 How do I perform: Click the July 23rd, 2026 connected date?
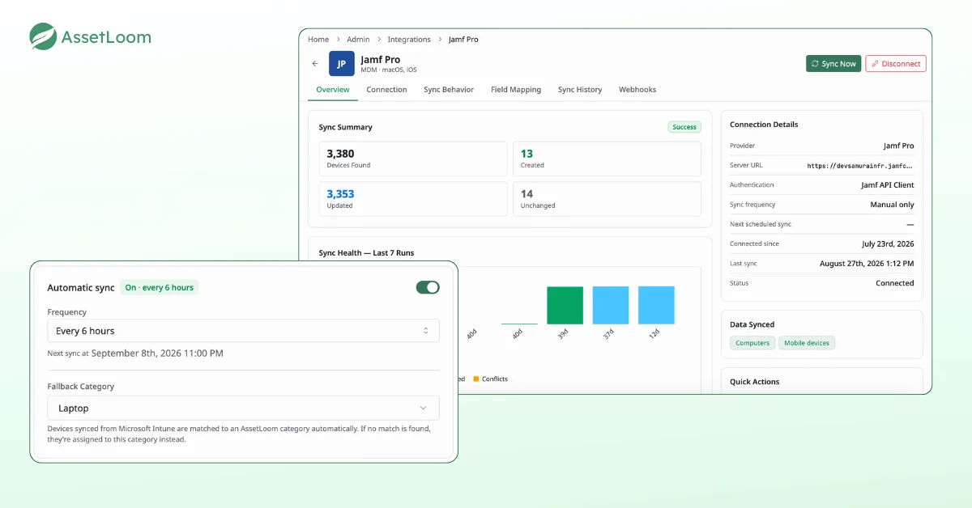pos(888,243)
